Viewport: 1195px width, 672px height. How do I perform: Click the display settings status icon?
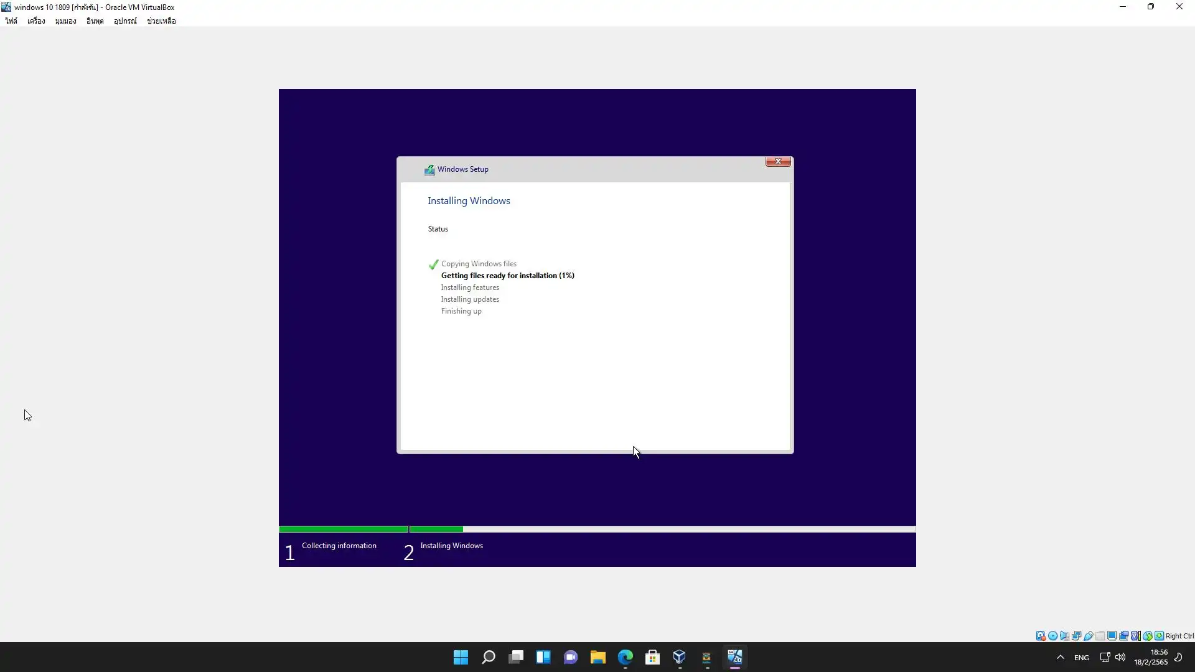coord(1112,636)
